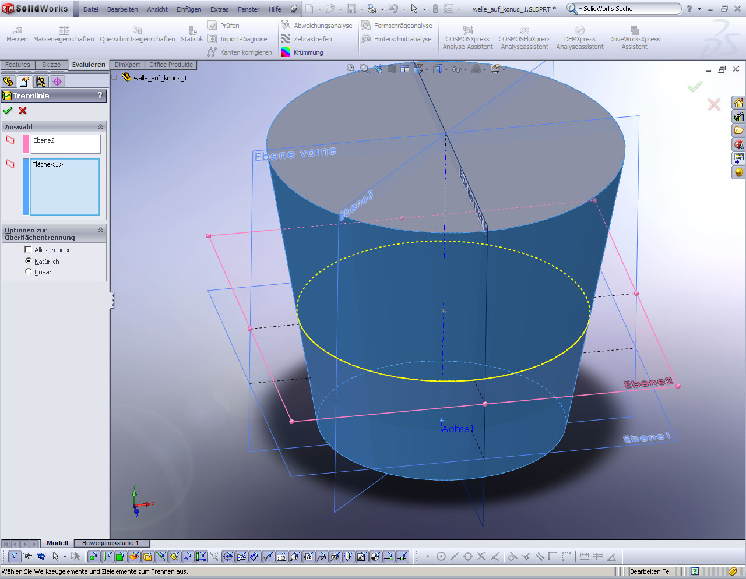Click the Messen measure tool
The height and width of the screenshot is (579, 746).
[x=17, y=34]
